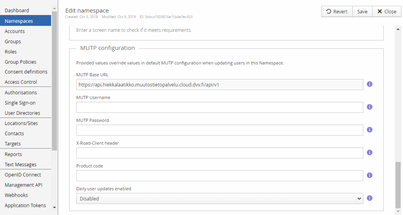Viewport: 403px width, 215px height.
Task: Focus the MUTP Password field
Action: tap(219, 130)
